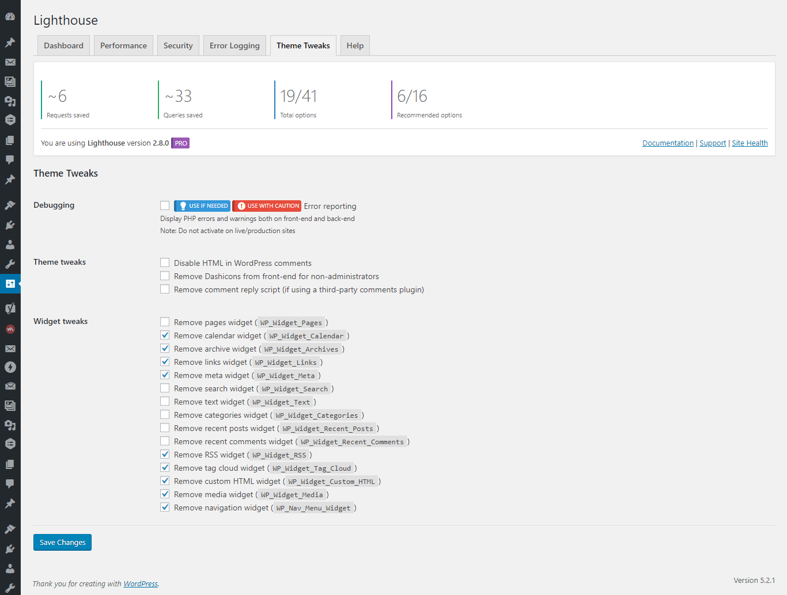Toggle Remove tag cloud widget checkbox

pyautogui.click(x=165, y=467)
